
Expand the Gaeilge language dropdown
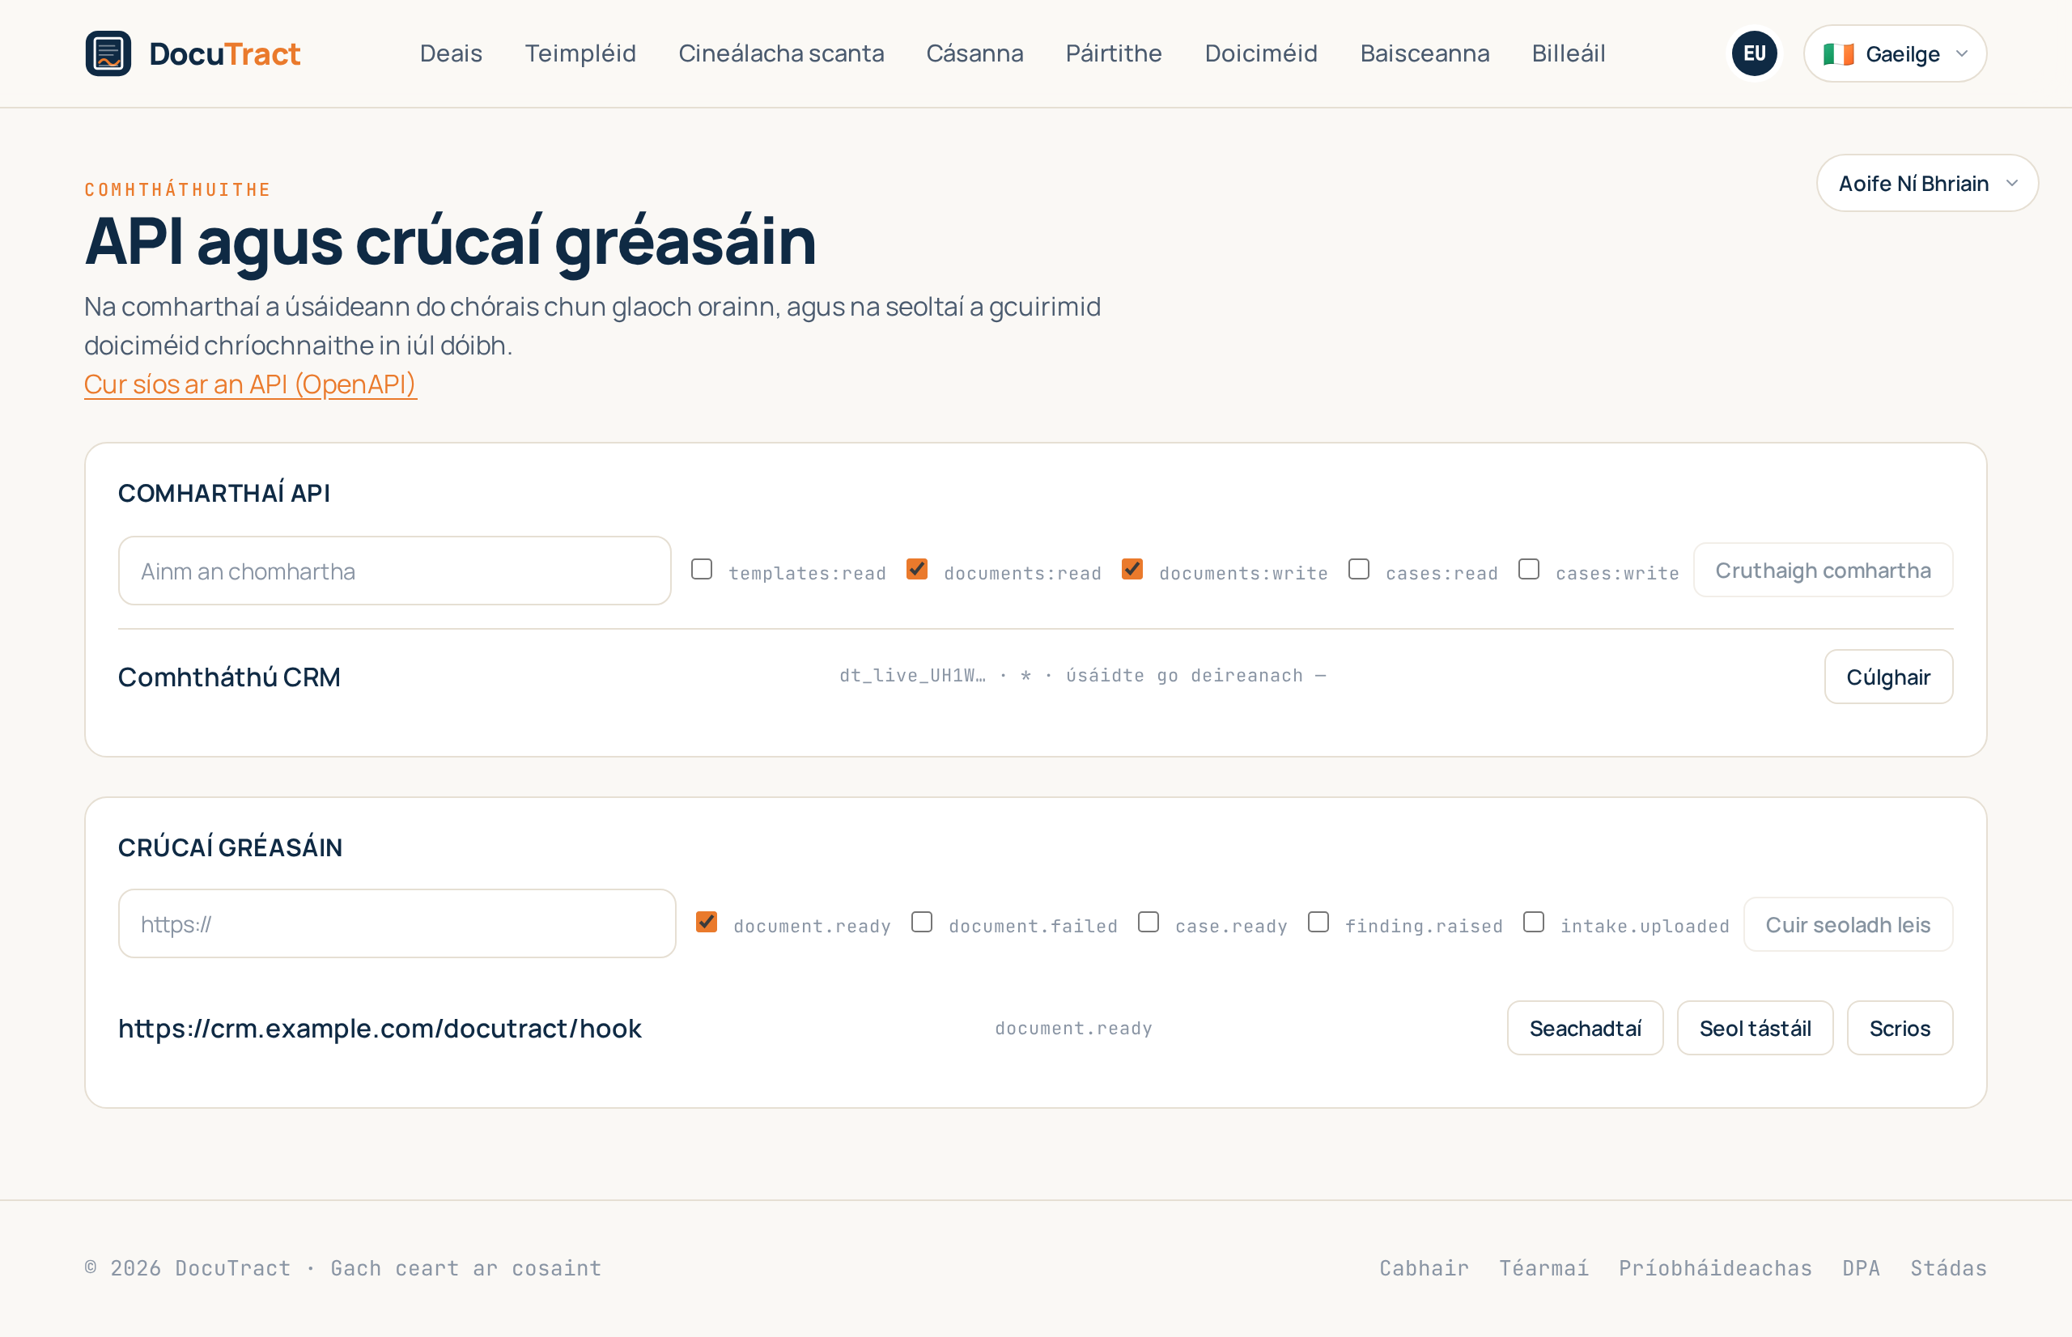pos(1894,54)
